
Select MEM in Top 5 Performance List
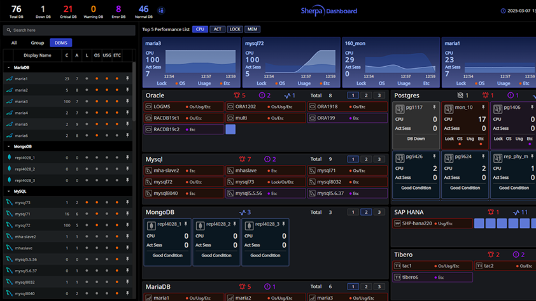coord(252,29)
